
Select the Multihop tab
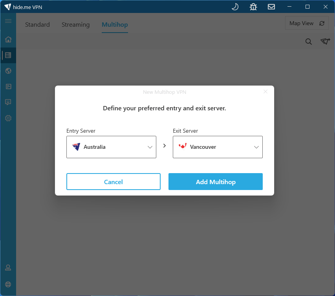115,25
